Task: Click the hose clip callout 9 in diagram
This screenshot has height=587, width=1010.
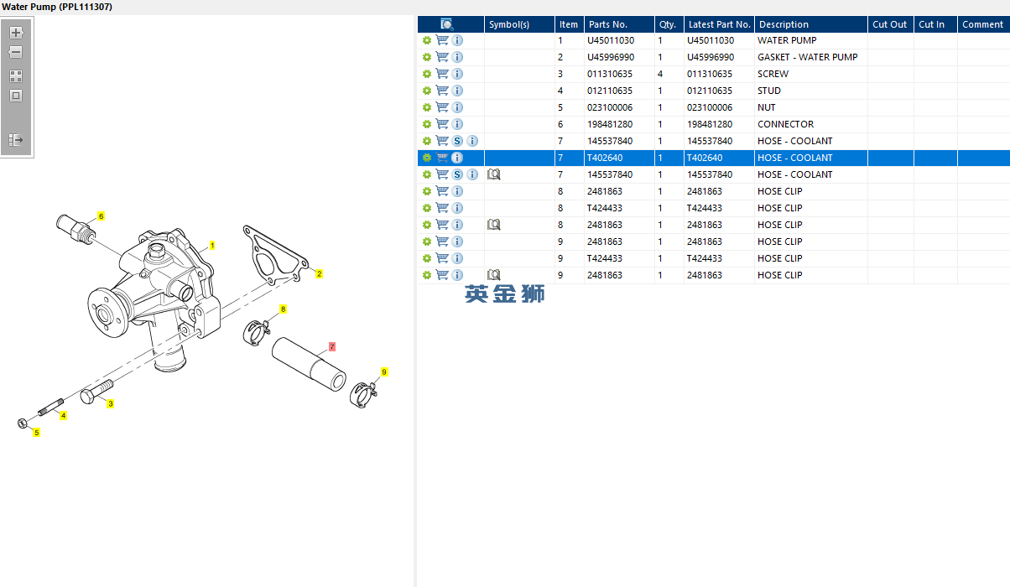Action: coord(384,371)
